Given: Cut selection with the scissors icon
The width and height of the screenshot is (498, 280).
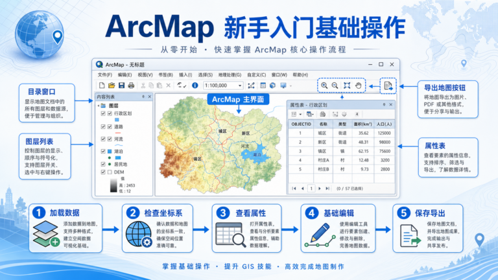Looking at the screenshot, I should (143, 86).
